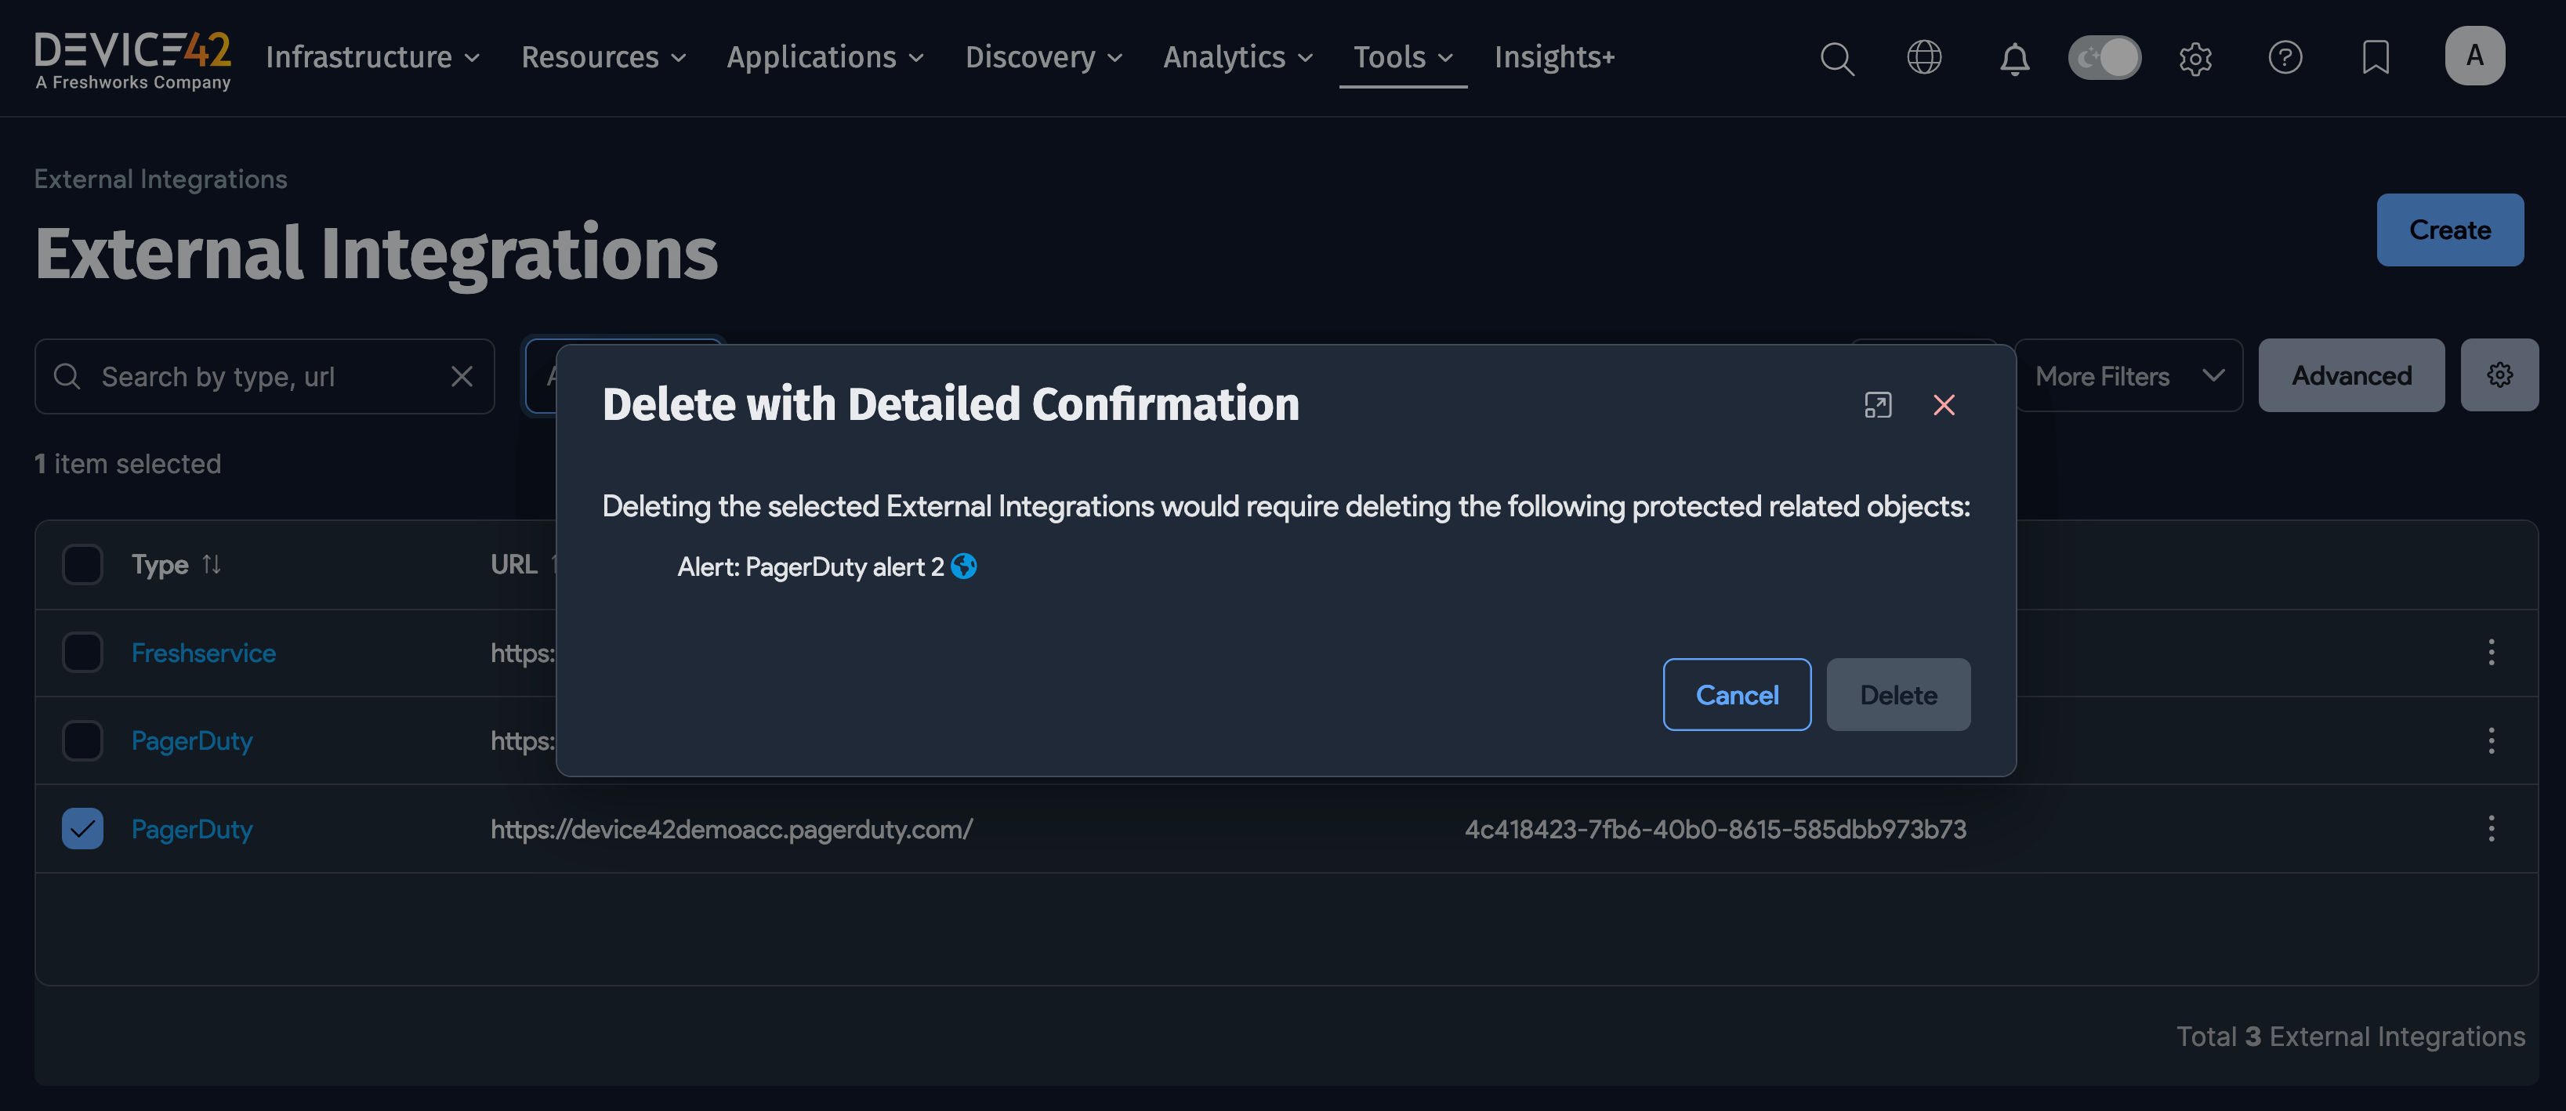Click the Create button
Image resolution: width=2566 pixels, height=1111 pixels.
click(2449, 230)
